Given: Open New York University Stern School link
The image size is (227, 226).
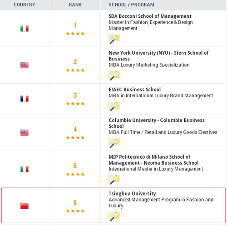Looking at the screenshot, I should tap(158, 55).
